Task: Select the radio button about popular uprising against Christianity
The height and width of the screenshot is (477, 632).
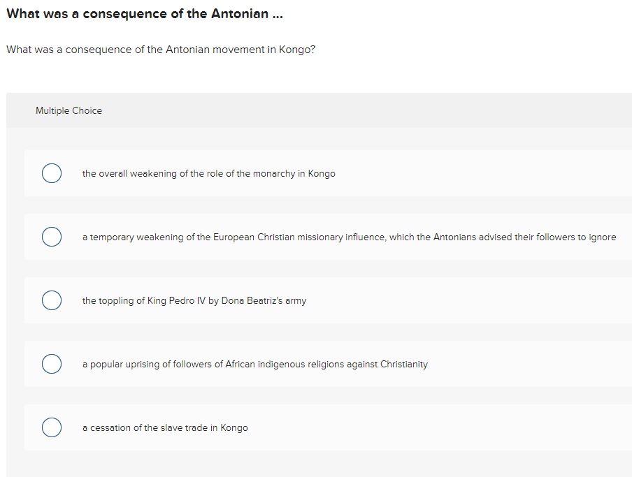Action: pyautogui.click(x=52, y=364)
